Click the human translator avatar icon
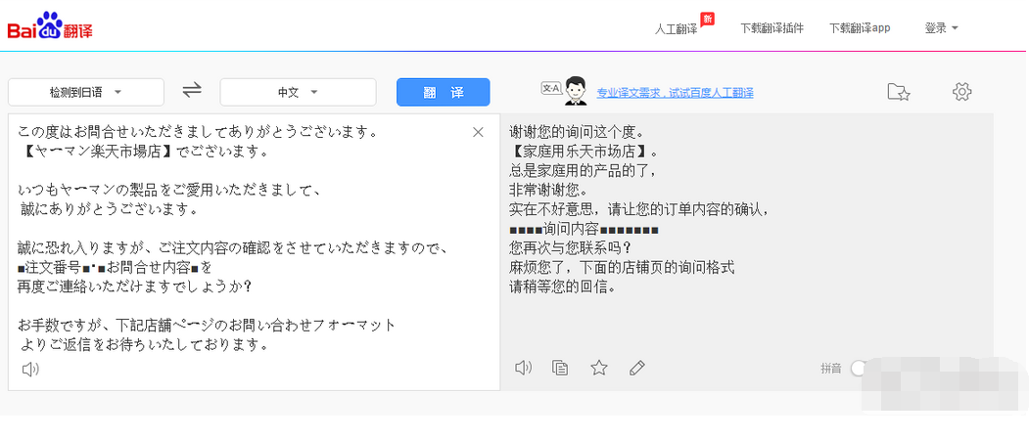Screen dimensions: 1029x440 point(577,91)
